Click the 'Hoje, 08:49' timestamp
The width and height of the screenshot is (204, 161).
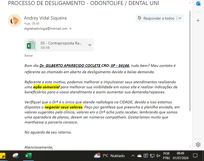tap(32, 24)
